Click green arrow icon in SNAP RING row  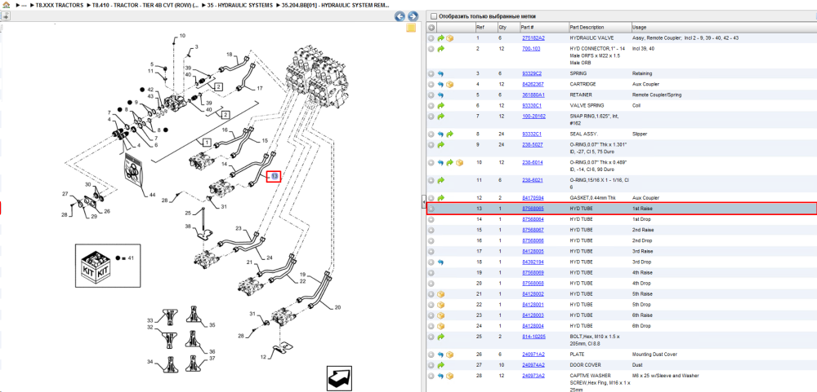tap(440, 116)
